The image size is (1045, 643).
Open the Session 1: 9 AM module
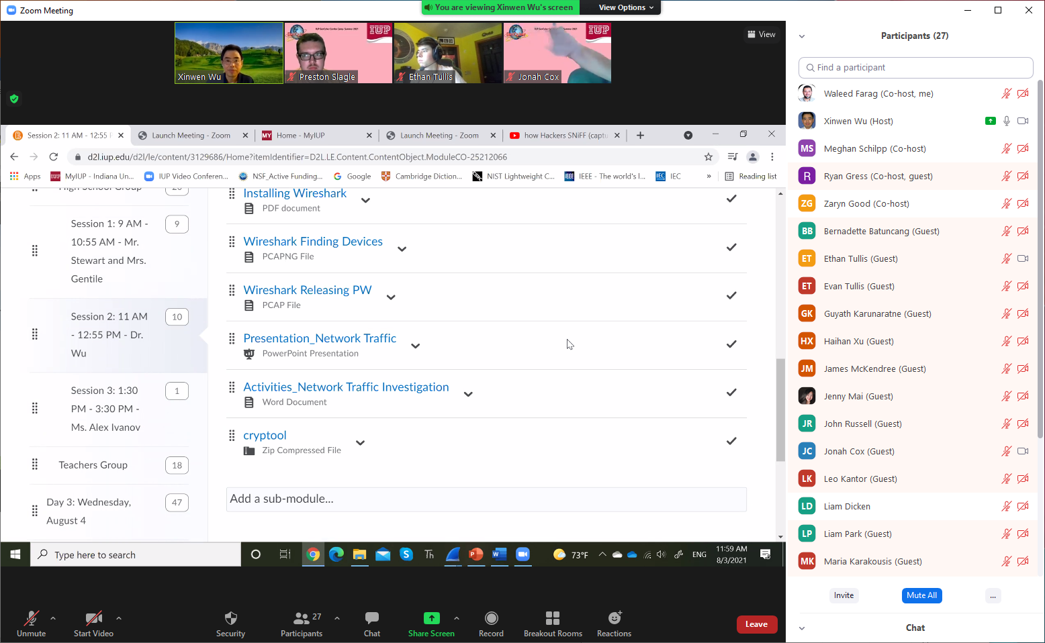(109, 251)
